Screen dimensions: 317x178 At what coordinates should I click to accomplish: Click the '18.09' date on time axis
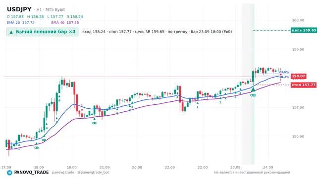coord(39,167)
